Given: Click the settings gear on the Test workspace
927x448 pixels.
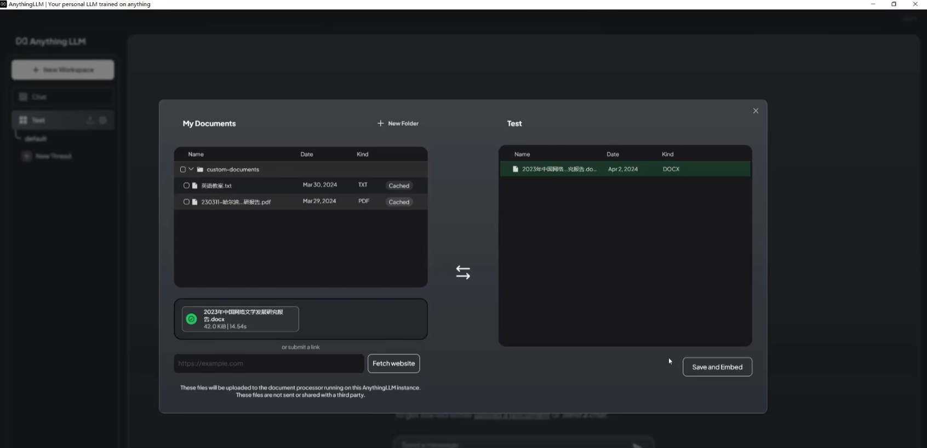Looking at the screenshot, I should [x=103, y=120].
